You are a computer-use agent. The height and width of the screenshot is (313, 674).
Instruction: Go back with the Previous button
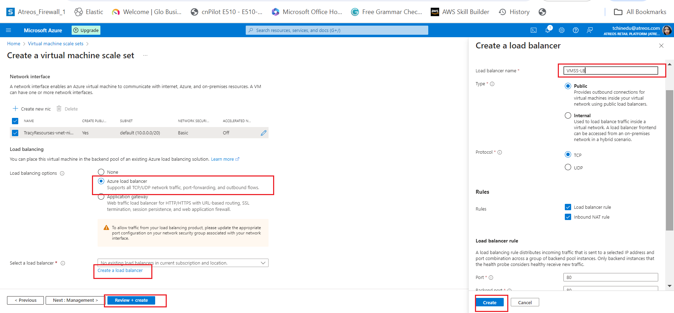[x=26, y=300]
